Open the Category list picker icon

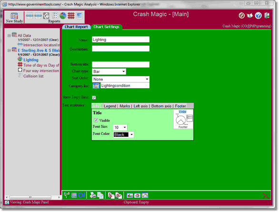coord(96,86)
